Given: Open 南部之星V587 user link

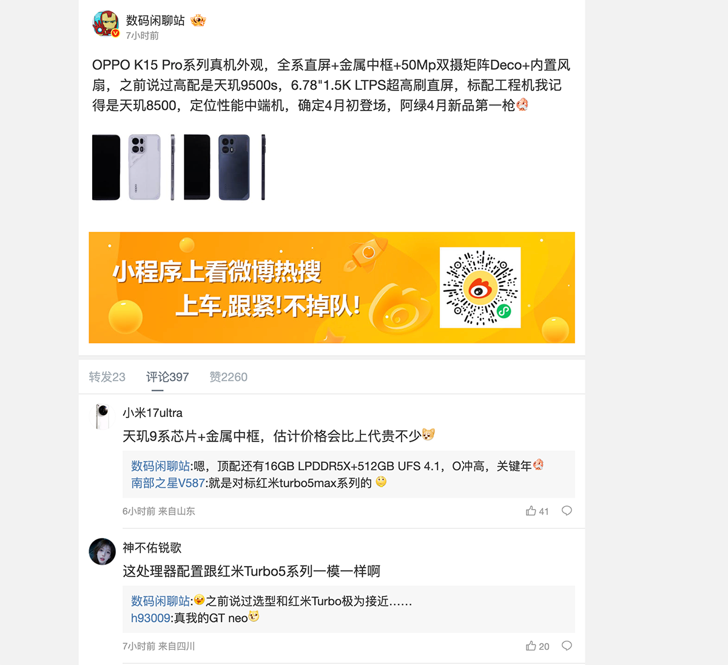Looking at the screenshot, I should coord(168,483).
